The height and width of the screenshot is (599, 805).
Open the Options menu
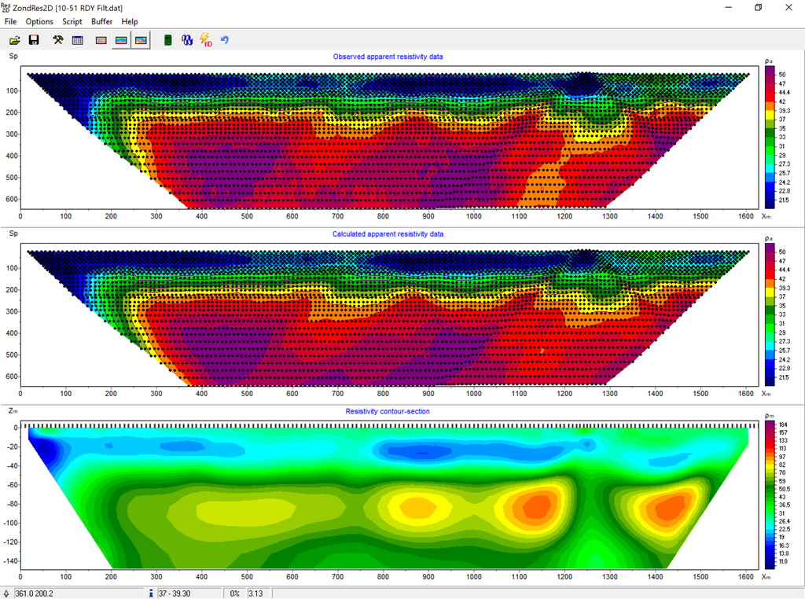39,22
